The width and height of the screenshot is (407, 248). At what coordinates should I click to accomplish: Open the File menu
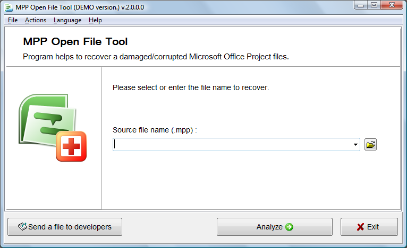pos(13,20)
